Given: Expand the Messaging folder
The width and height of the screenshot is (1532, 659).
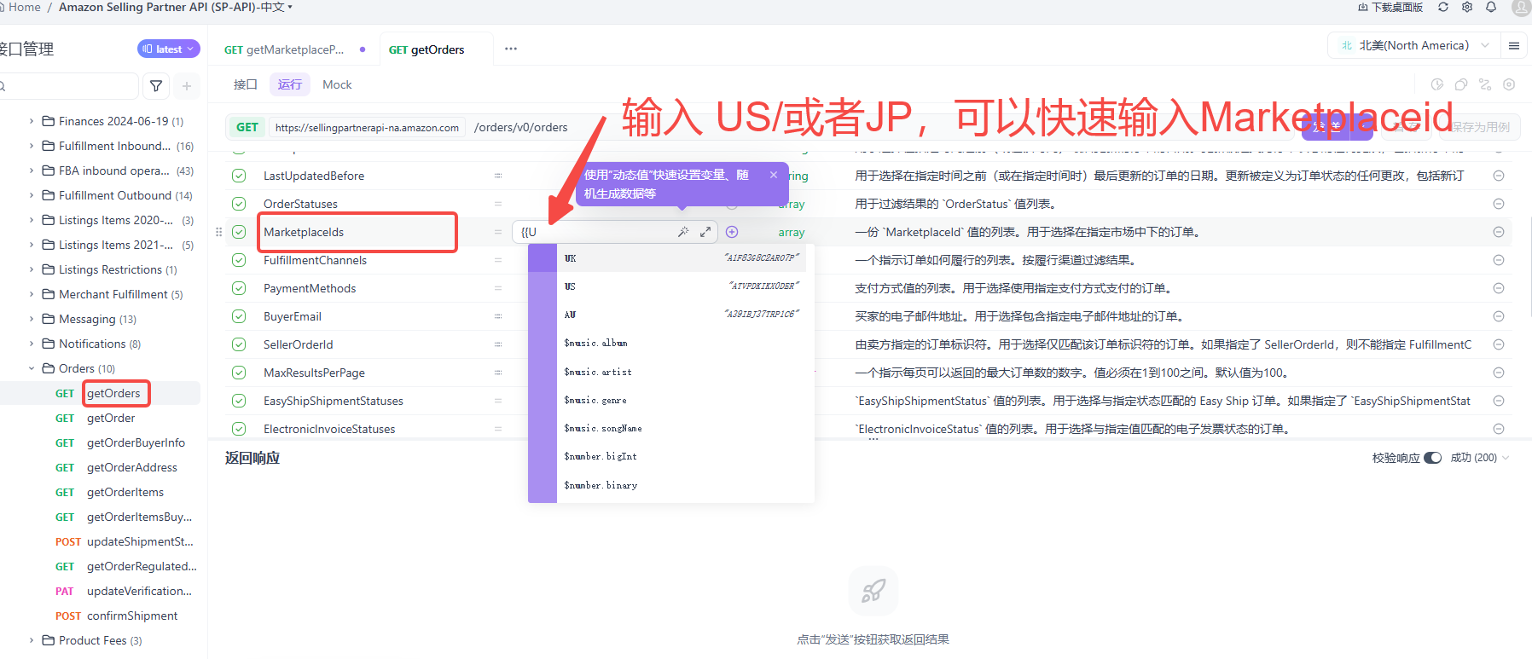Looking at the screenshot, I should [x=32, y=319].
